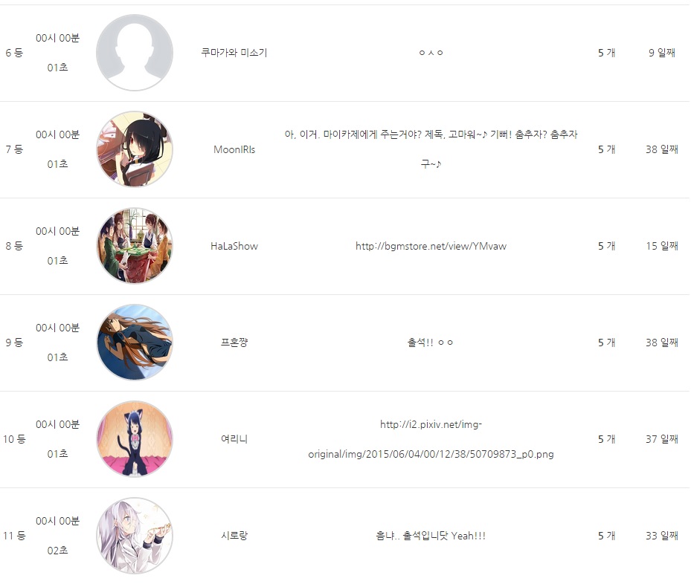Viewport: 691px width, 584px height.
Task: Click HaLaShow's round avatar image
Action: pos(135,246)
